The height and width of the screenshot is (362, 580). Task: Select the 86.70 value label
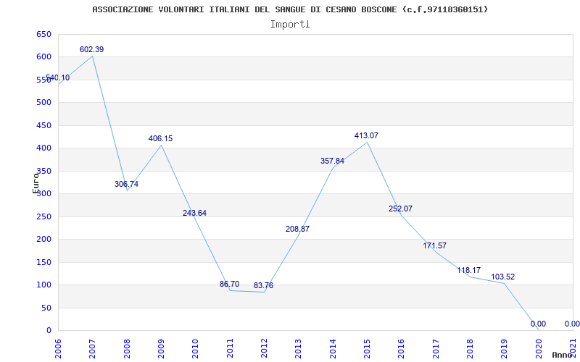coord(229,284)
